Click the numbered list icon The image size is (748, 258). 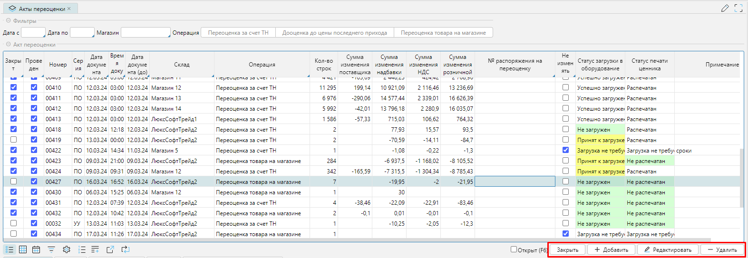(x=81, y=249)
